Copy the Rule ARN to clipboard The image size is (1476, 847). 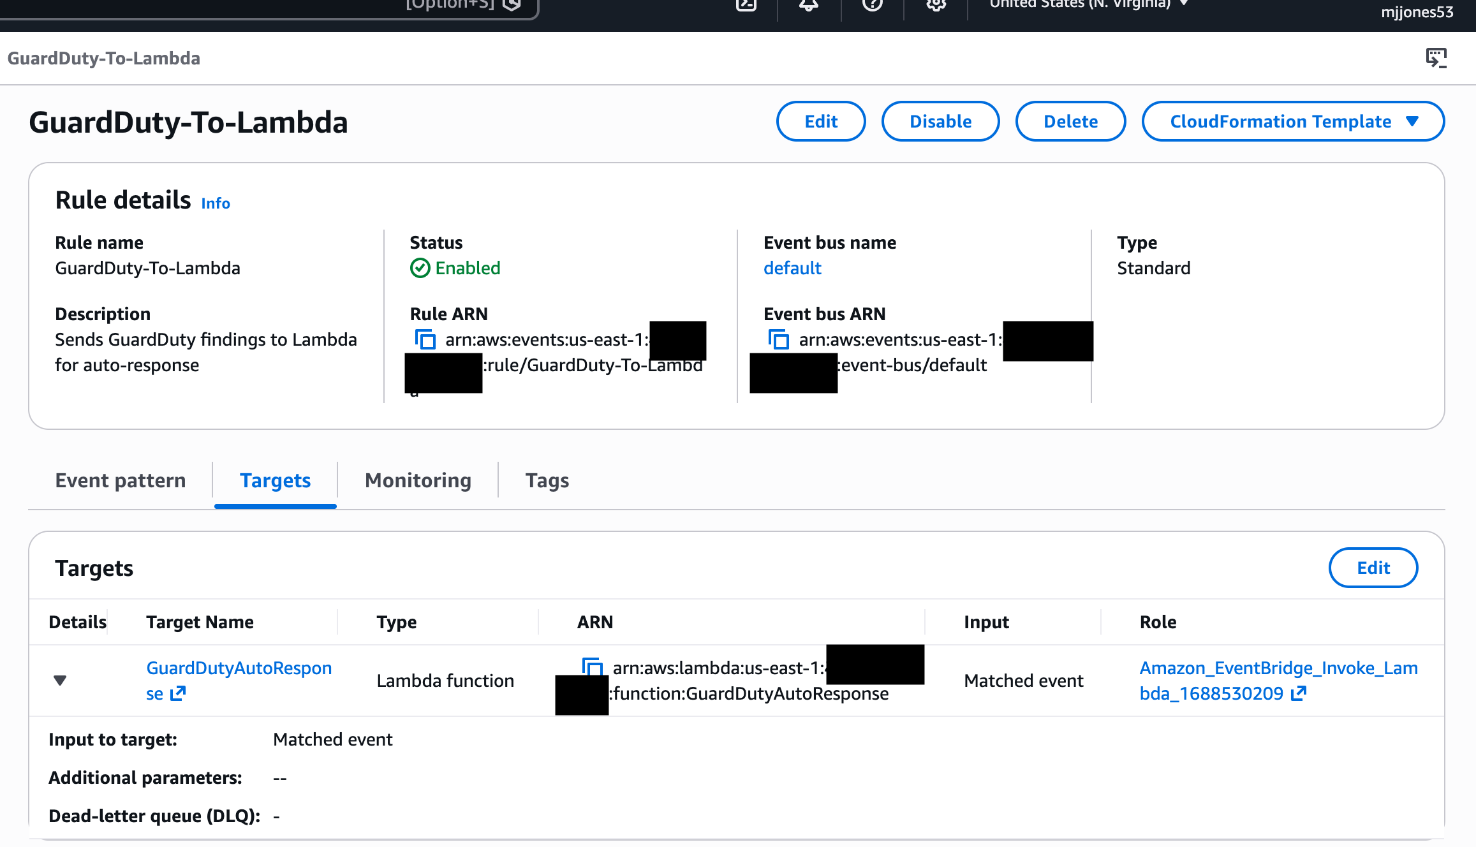click(x=425, y=339)
